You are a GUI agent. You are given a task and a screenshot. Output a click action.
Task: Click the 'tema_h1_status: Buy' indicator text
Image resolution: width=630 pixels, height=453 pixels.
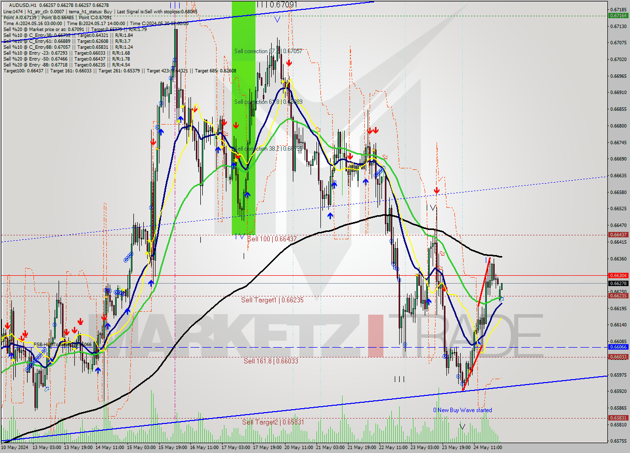point(91,11)
